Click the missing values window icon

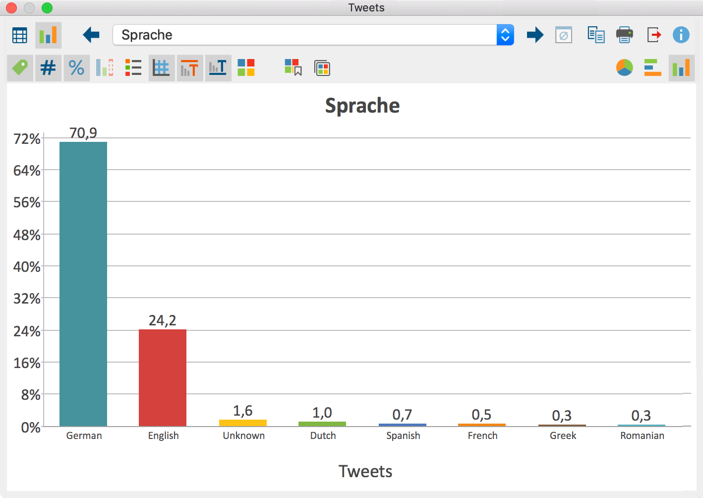pos(564,35)
